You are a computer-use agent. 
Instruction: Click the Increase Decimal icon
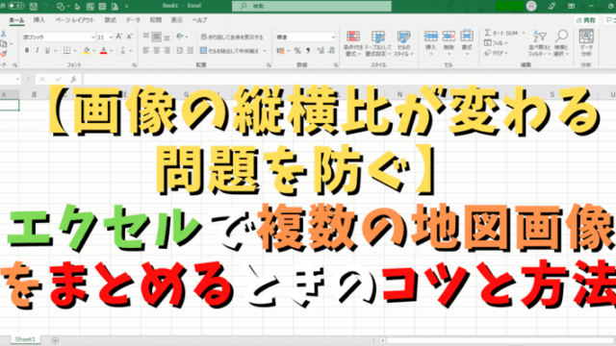(321, 51)
